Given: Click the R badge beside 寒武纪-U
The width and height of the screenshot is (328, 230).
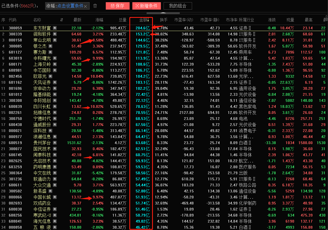Looking at the screenshot, I should tap(55, 215).
